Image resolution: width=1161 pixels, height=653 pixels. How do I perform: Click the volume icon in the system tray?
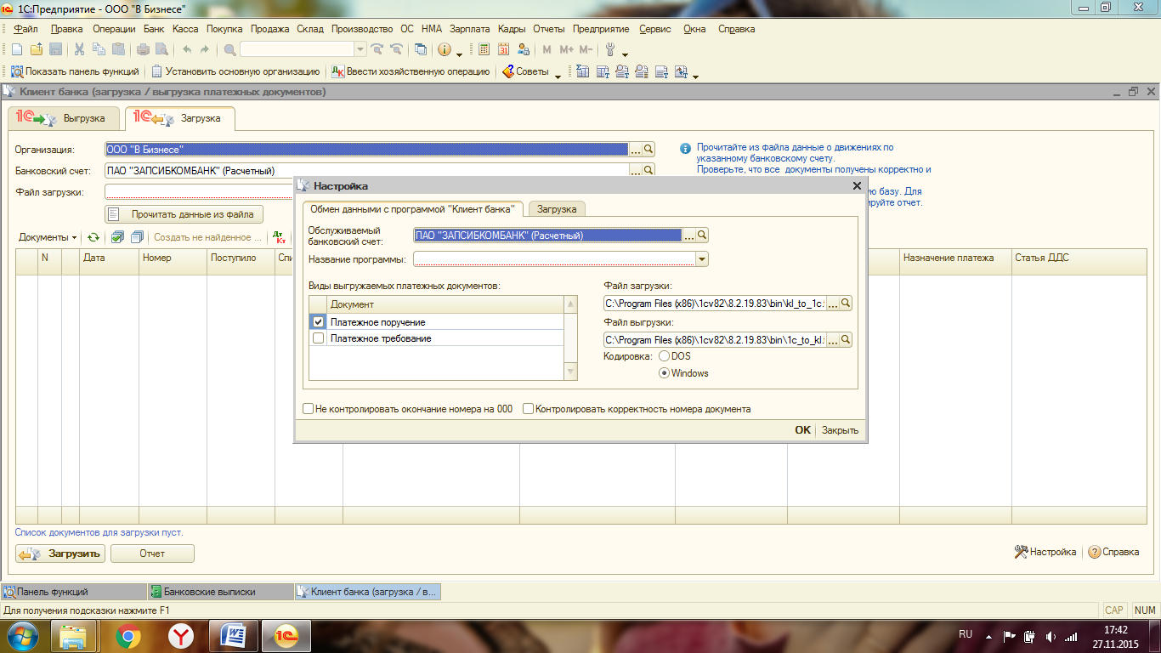click(1051, 636)
